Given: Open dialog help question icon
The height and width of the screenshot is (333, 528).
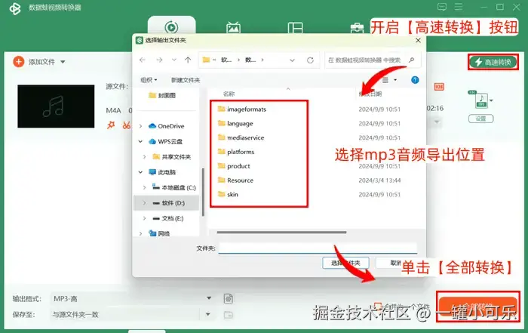Looking at the screenshot, I should tap(415, 80).
